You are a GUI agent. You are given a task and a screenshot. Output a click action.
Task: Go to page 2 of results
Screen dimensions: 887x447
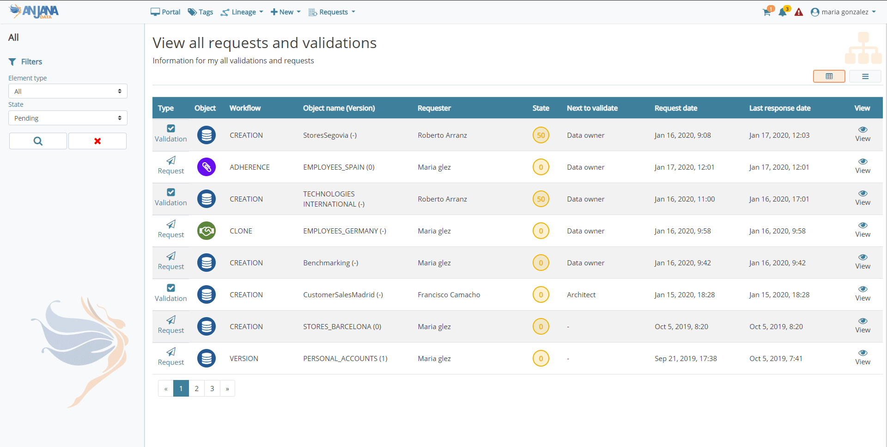point(196,388)
